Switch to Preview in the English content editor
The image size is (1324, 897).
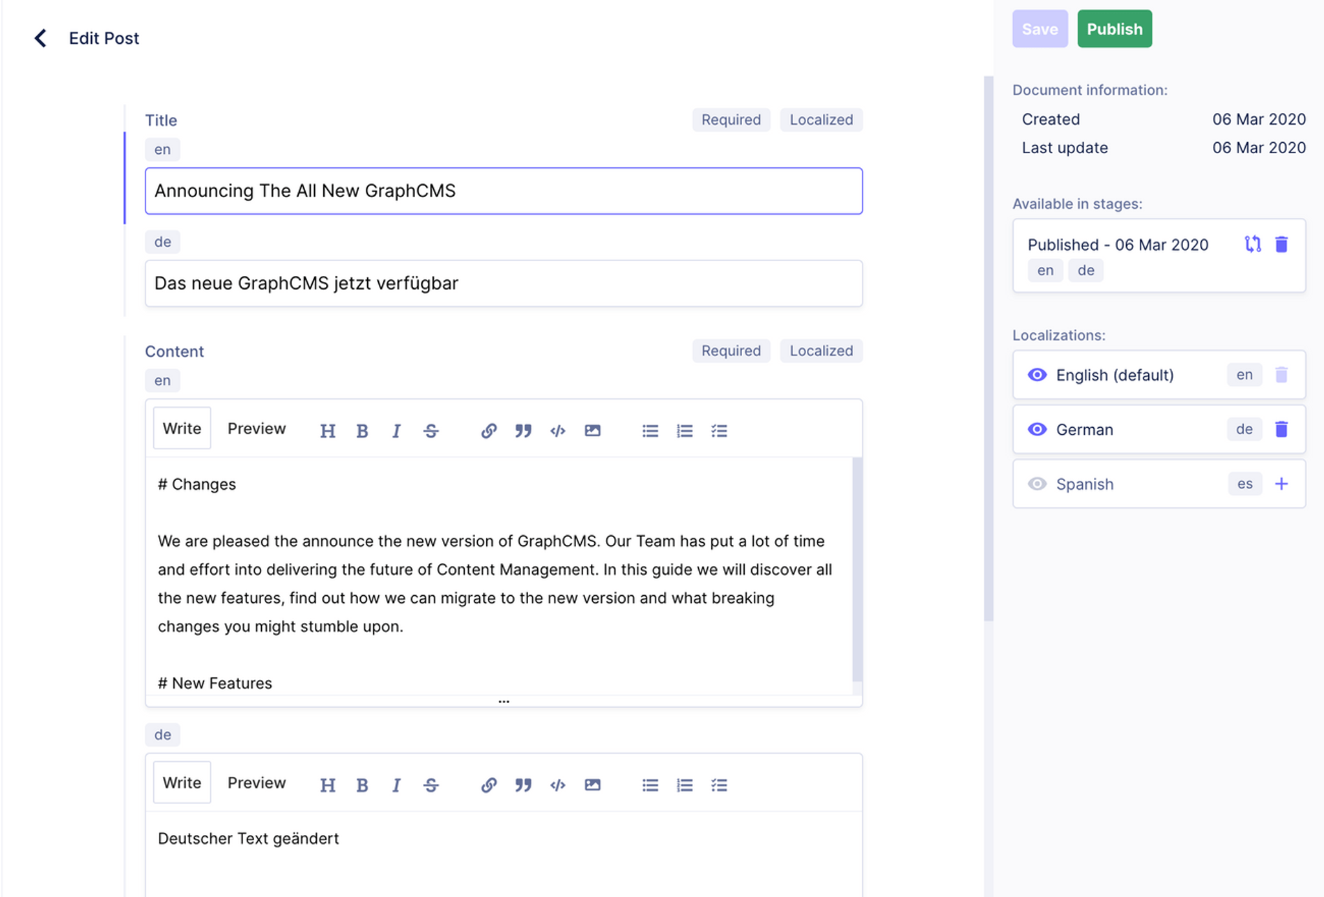[x=256, y=428]
